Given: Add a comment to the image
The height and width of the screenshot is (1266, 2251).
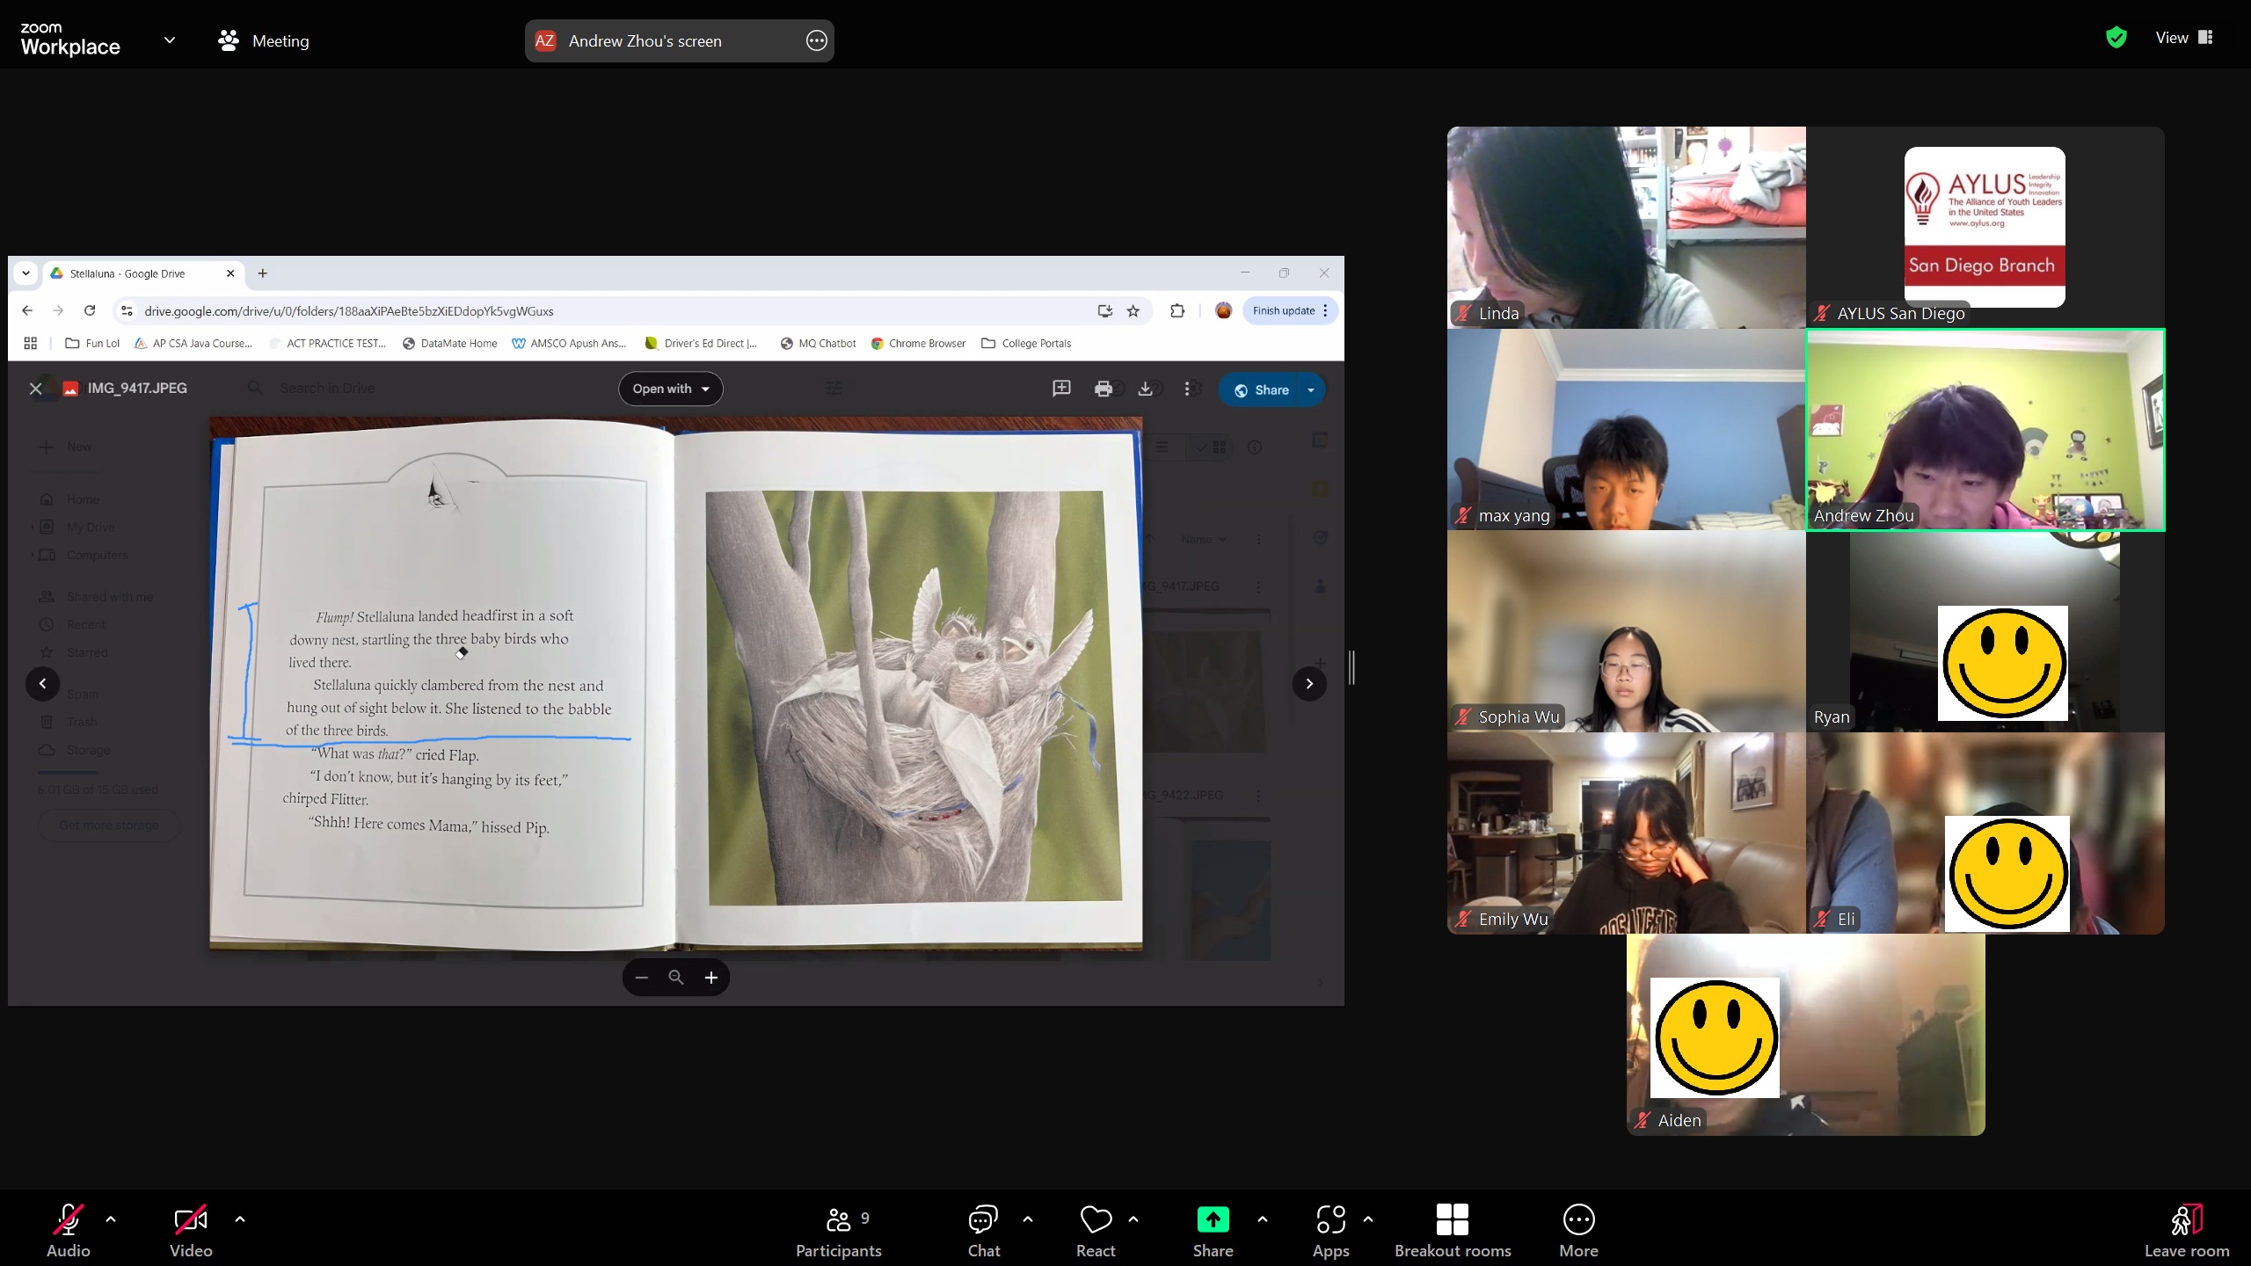Looking at the screenshot, I should (1061, 389).
